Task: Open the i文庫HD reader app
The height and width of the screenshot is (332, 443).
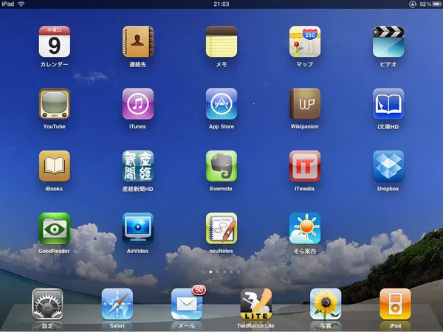Action: (388, 104)
